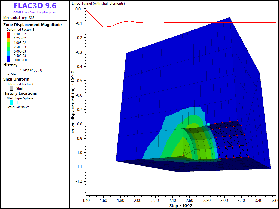279x209 pixels.
Task: Click the FLAC3D 9.6 logo
Action: coord(35,6)
